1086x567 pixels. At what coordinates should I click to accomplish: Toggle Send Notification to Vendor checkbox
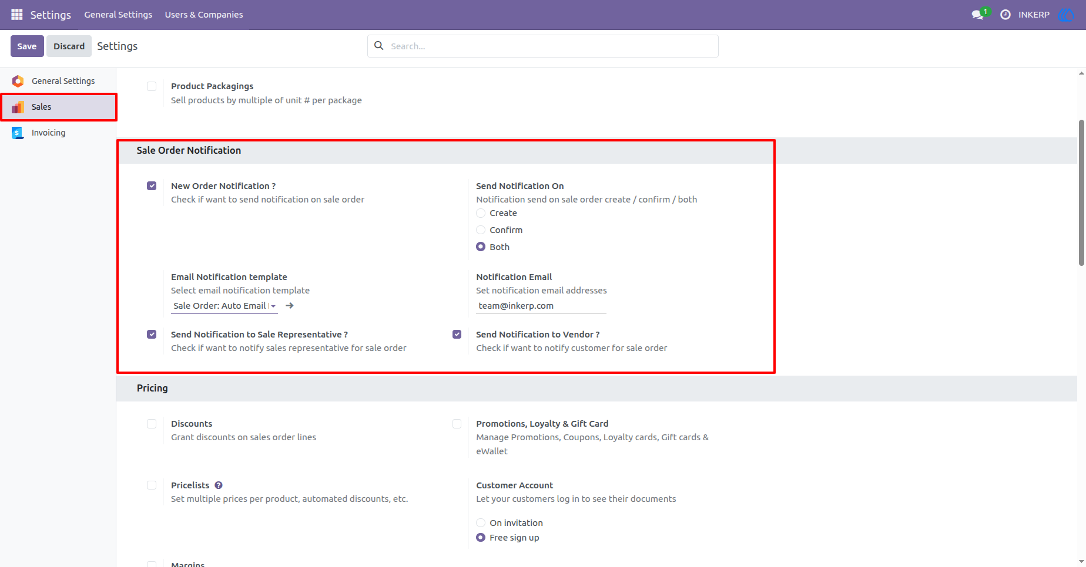click(457, 335)
